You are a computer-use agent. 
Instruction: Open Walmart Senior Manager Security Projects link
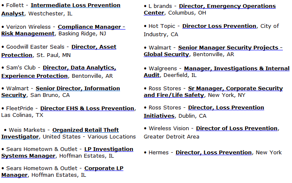231,48
